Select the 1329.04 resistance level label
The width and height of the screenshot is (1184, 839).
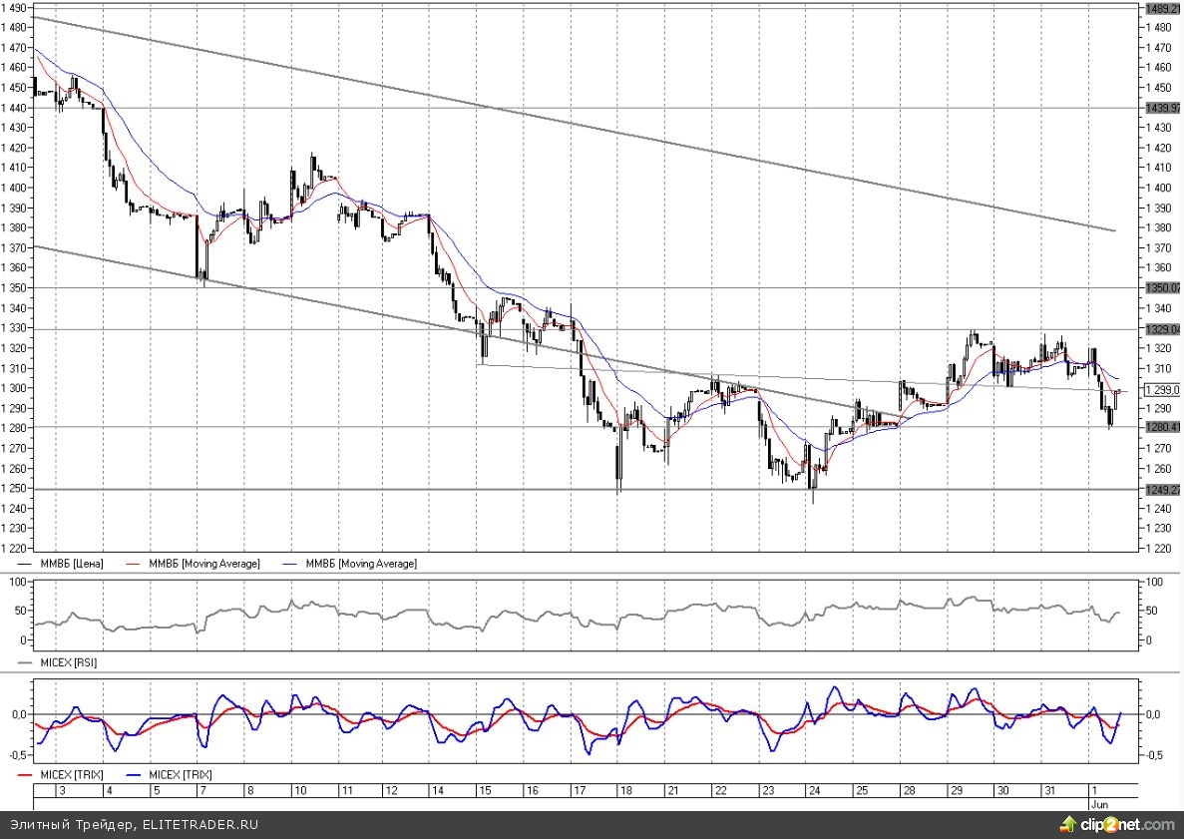click(x=1162, y=328)
